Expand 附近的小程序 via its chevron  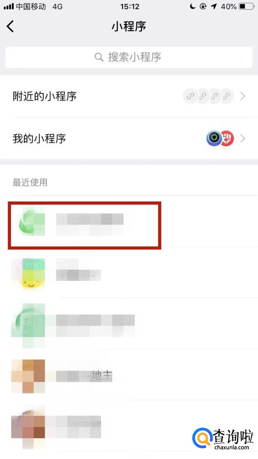click(243, 96)
